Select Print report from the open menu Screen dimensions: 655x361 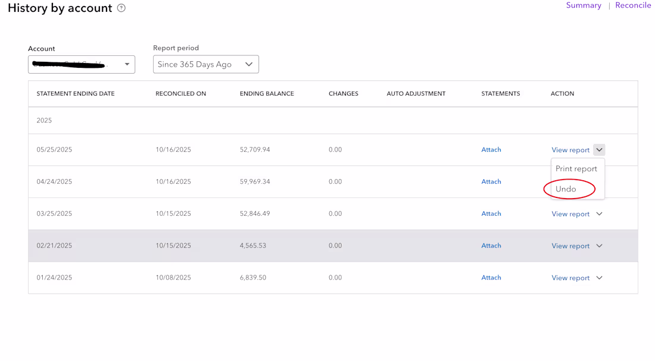pos(576,168)
